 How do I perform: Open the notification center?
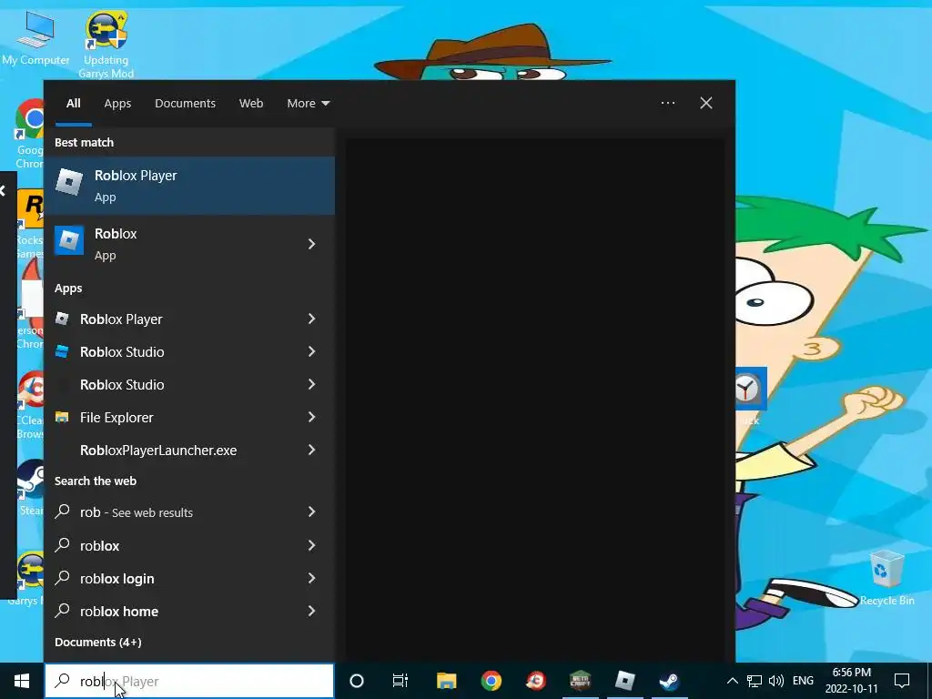click(x=902, y=681)
